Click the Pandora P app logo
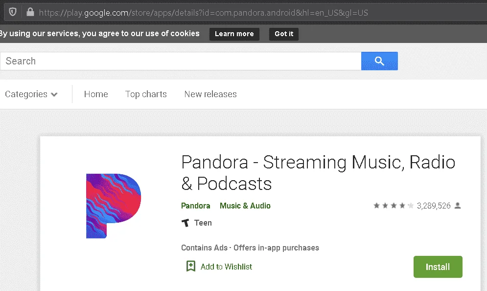This screenshot has width=487, height=291. [x=114, y=206]
